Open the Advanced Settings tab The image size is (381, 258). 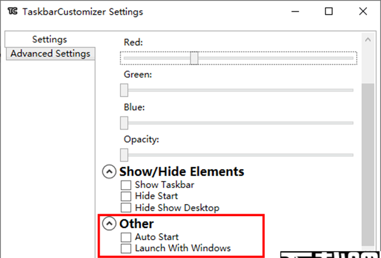coord(50,53)
